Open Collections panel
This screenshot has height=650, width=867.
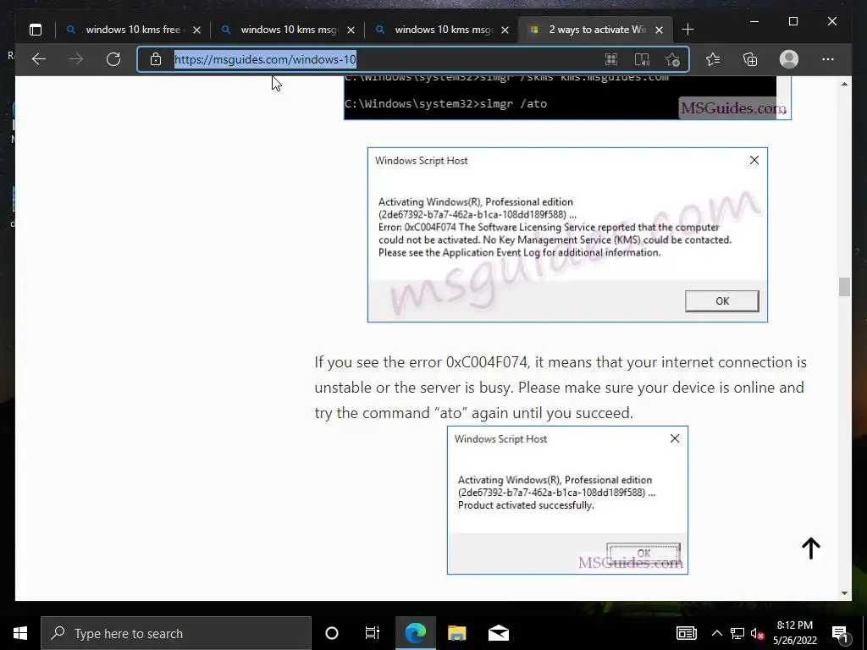[x=750, y=59]
